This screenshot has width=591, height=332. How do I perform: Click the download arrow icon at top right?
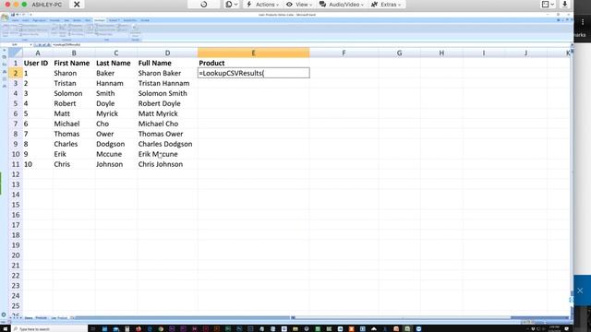pos(564,5)
